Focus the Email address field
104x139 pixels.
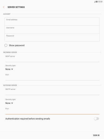52,21
